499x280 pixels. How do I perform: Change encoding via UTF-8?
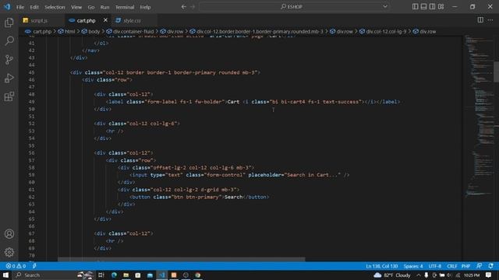click(435, 266)
